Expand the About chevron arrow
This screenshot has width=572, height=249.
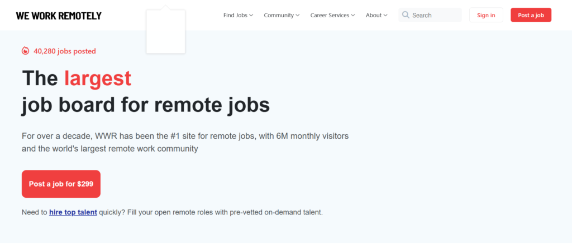pyautogui.click(x=385, y=15)
